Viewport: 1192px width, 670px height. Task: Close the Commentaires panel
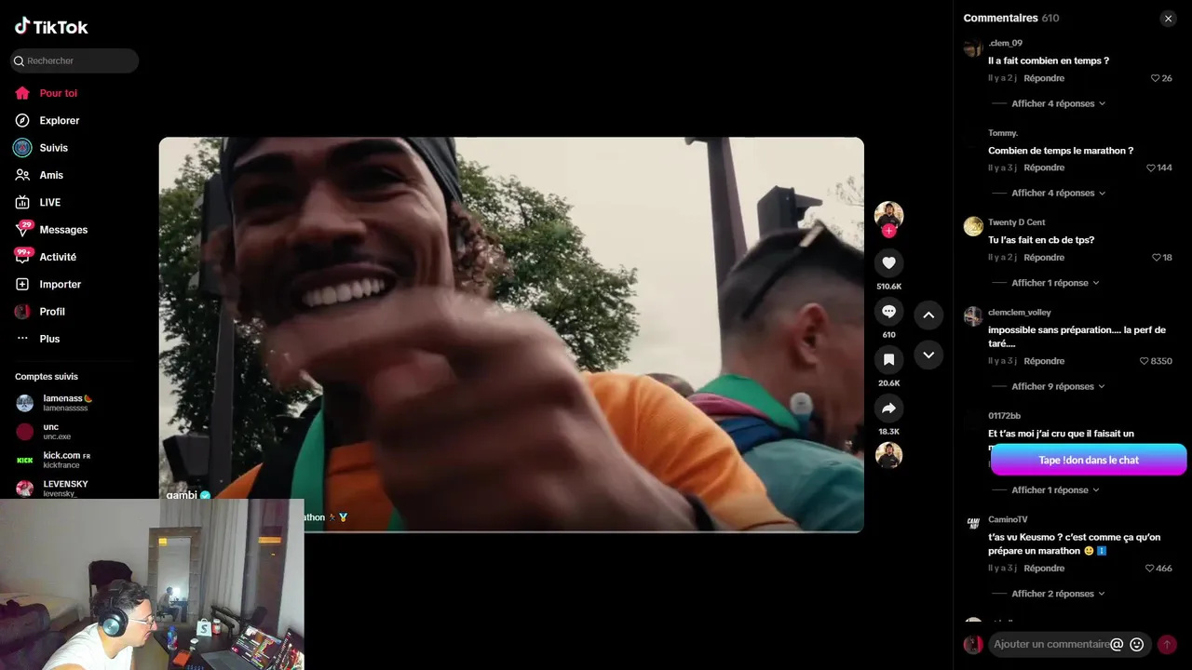1168,19
